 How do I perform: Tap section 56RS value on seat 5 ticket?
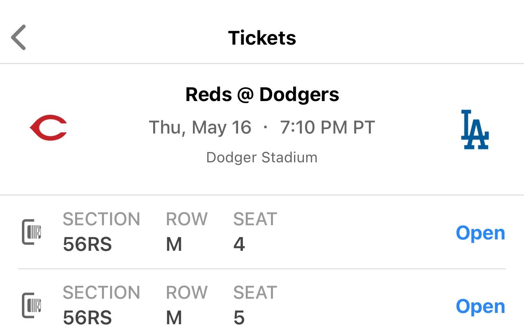[87, 318]
